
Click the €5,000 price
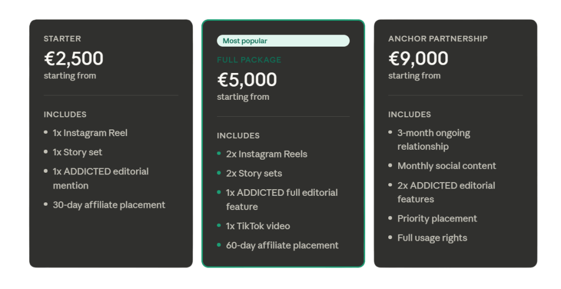tap(247, 80)
